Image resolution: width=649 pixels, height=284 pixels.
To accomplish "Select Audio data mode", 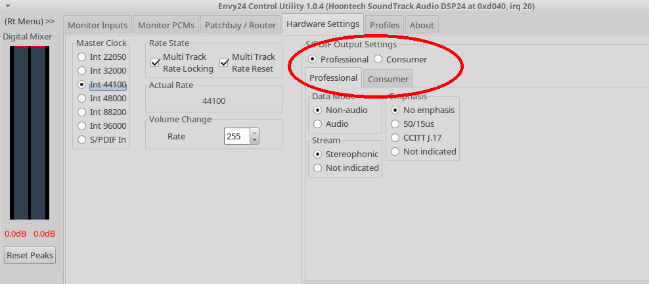I will [x=318, y=124].
